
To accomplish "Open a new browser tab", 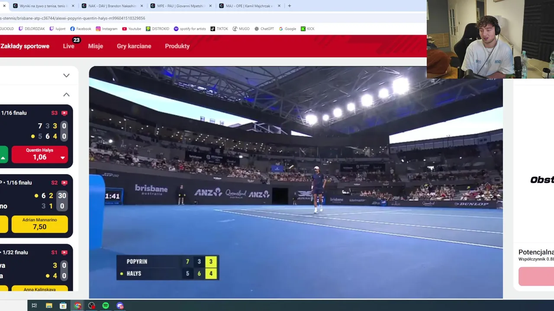I will [289, 6].
